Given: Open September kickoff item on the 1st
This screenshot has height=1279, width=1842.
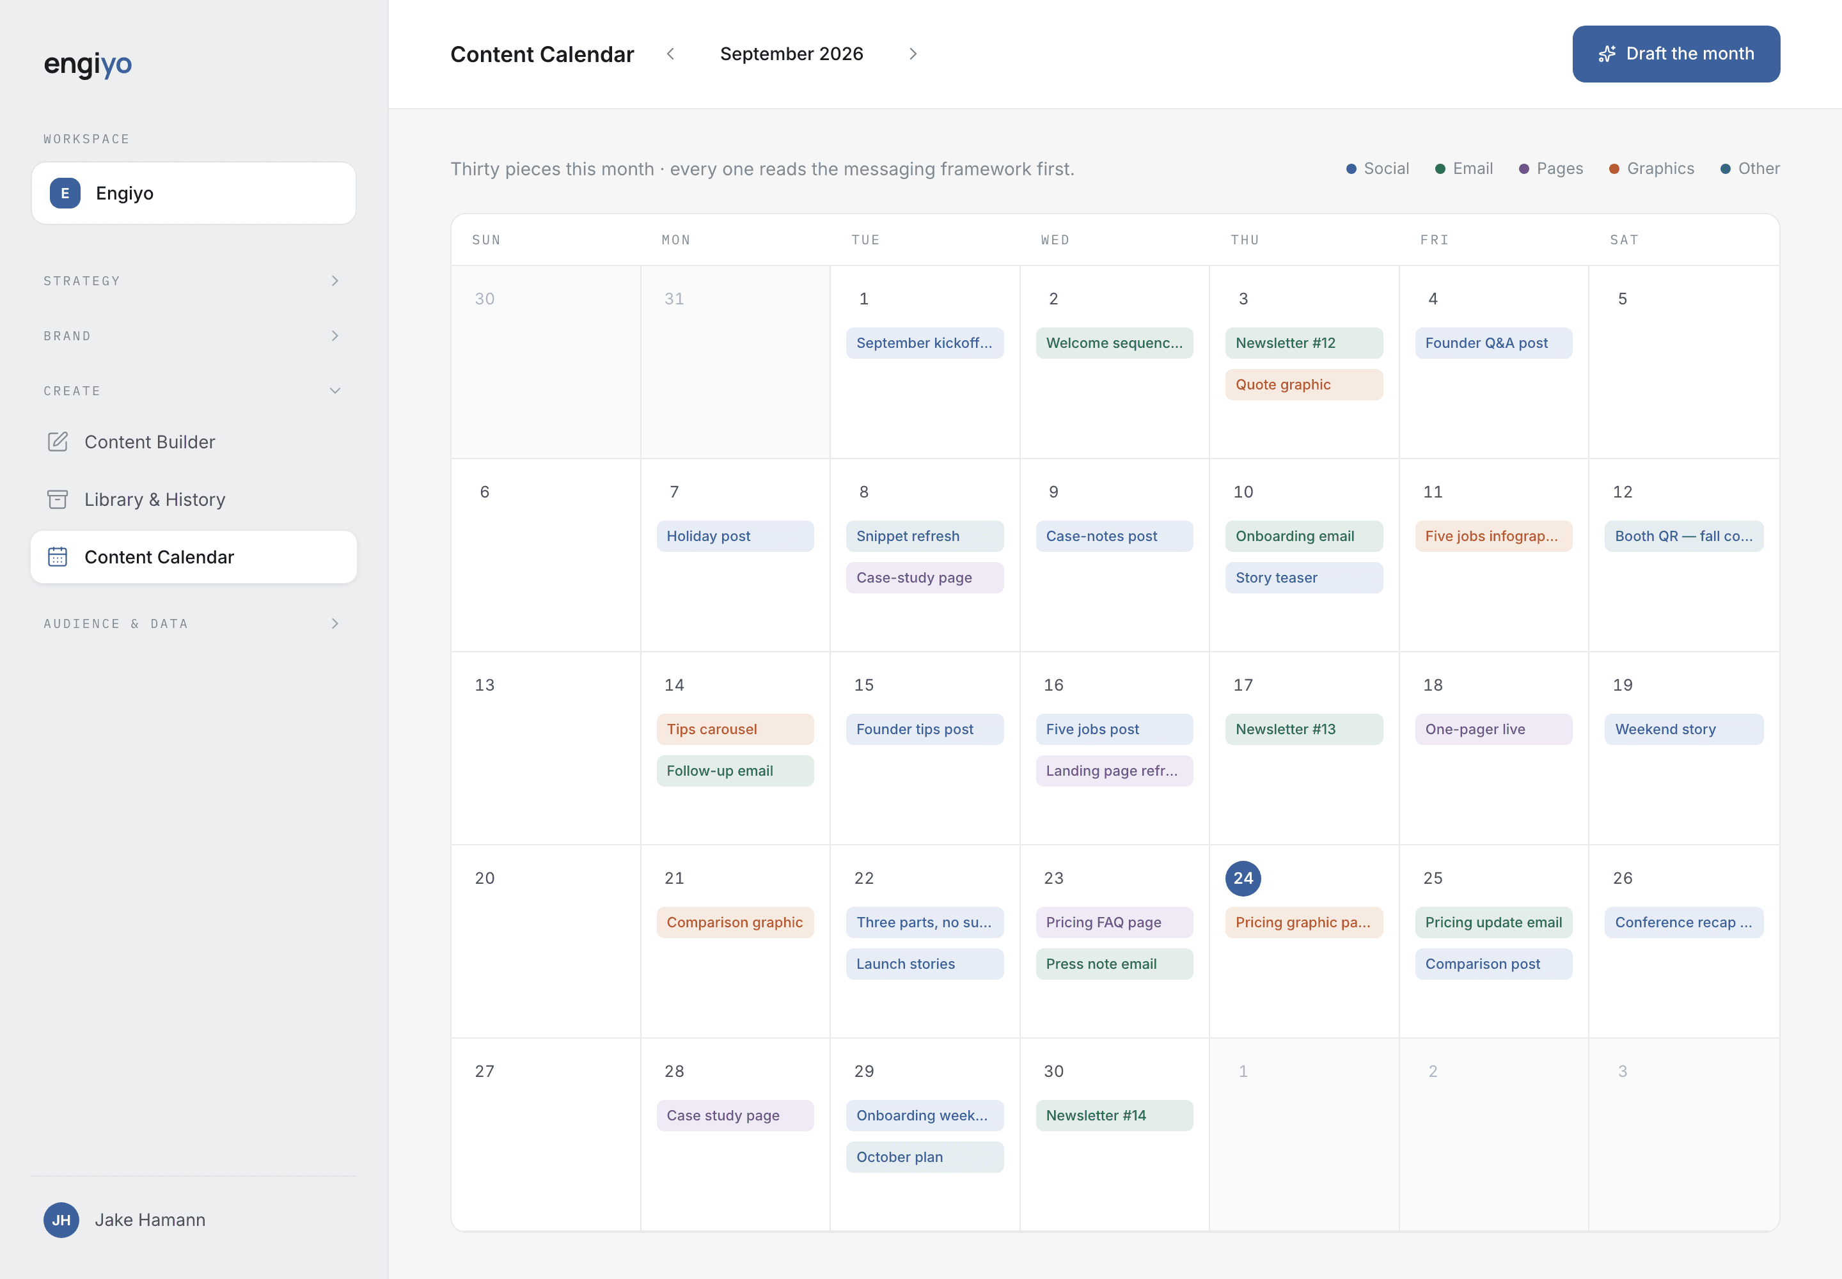Looking at the screenshot, I should coord(925,343).
